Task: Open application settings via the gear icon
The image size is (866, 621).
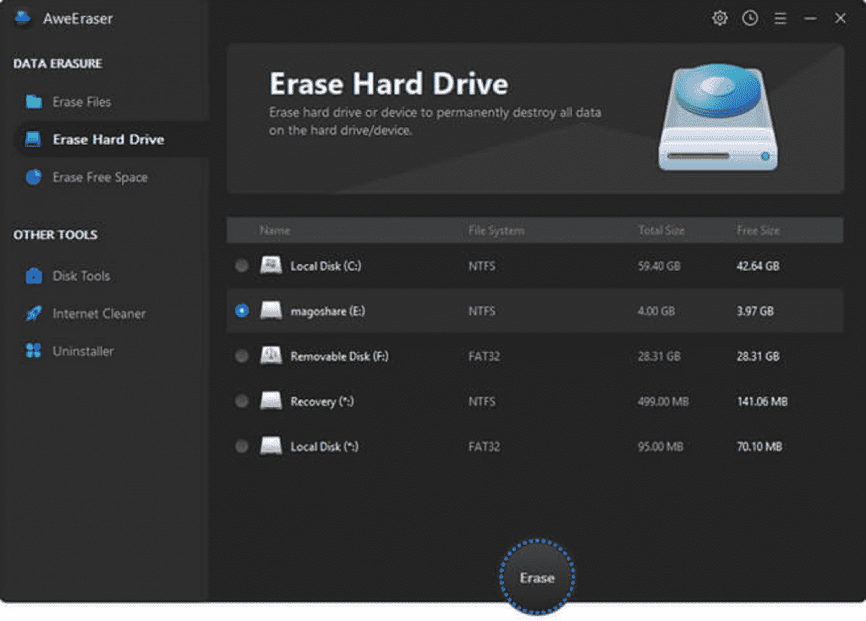Action: click(720, 17)
